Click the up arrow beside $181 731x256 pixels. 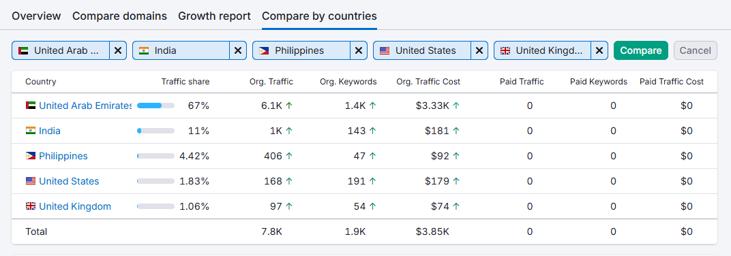tap(456, 131)
